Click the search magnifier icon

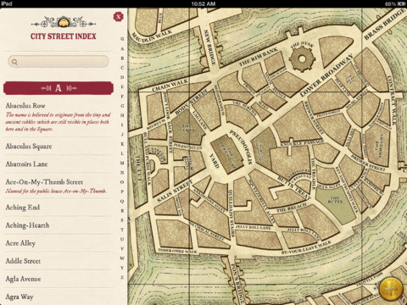coord(14,62)
